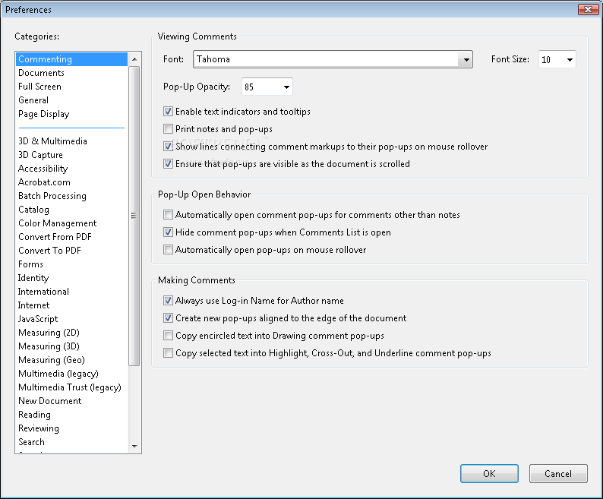Confirm preferences with OK button
The image size is (603, 499).
pos(489,473)
